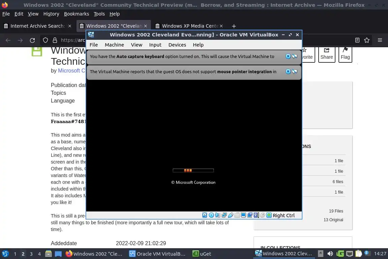Click the green keyboard capture arrow icon
This screenshot has height=259, width=388.
coord(269,215)
